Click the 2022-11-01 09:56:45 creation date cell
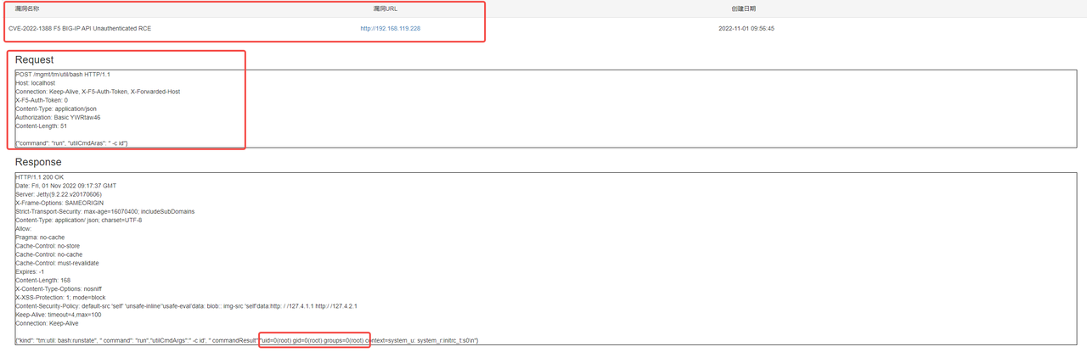This screenshot has height=352, width=1087. pyautogui.click(x=746, y=28)
